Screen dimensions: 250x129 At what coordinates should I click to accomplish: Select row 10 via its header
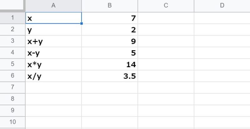tap(12, 122)
